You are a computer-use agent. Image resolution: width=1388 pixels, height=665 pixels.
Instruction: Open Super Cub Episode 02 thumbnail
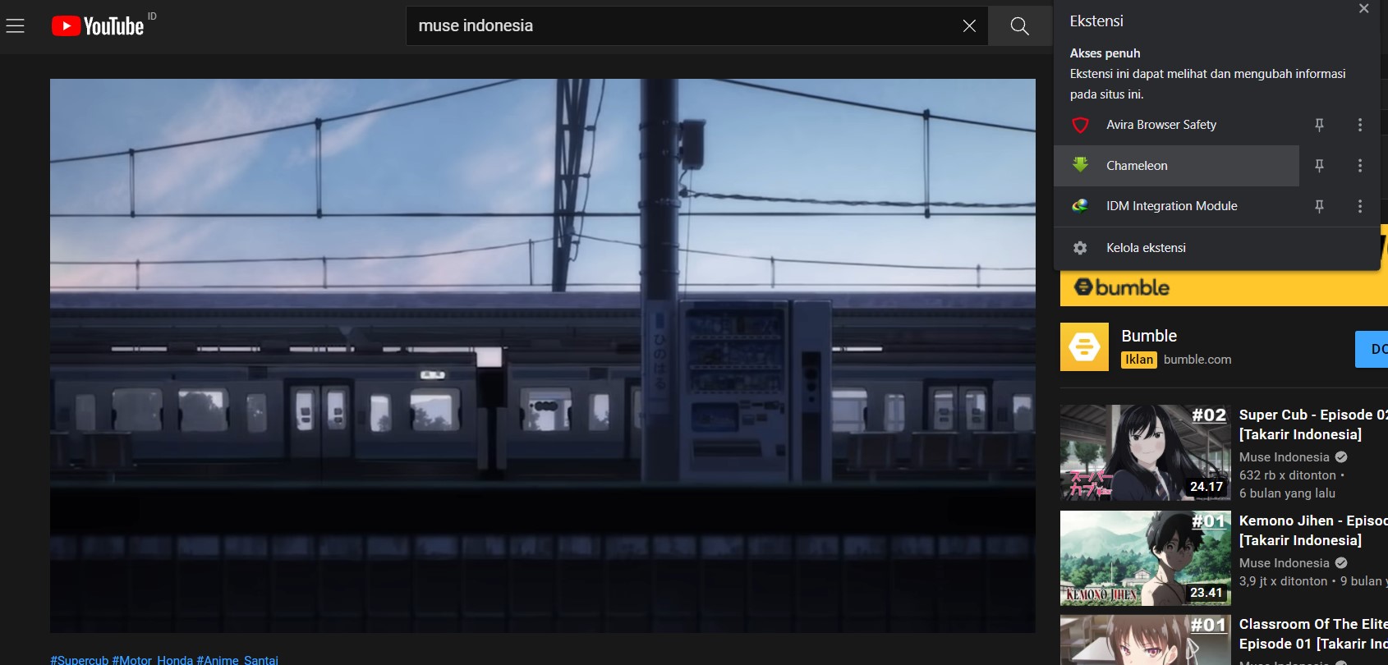[1145, 452]
